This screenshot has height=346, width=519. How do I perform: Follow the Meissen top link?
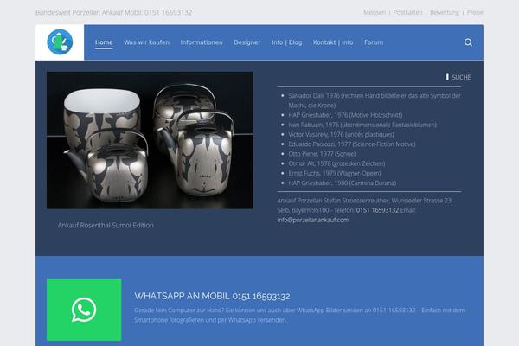pyautogui.click(x=375, y=12)
